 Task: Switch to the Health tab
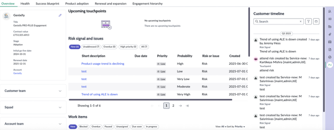tap(25, 4)
